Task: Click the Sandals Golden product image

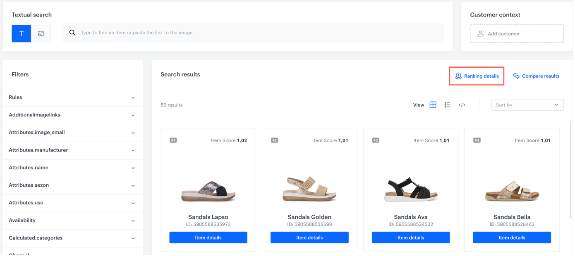Action: pyautogui.click(x=309, y=188)
